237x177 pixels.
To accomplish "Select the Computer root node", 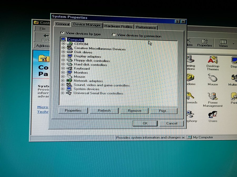I will 76,40.
